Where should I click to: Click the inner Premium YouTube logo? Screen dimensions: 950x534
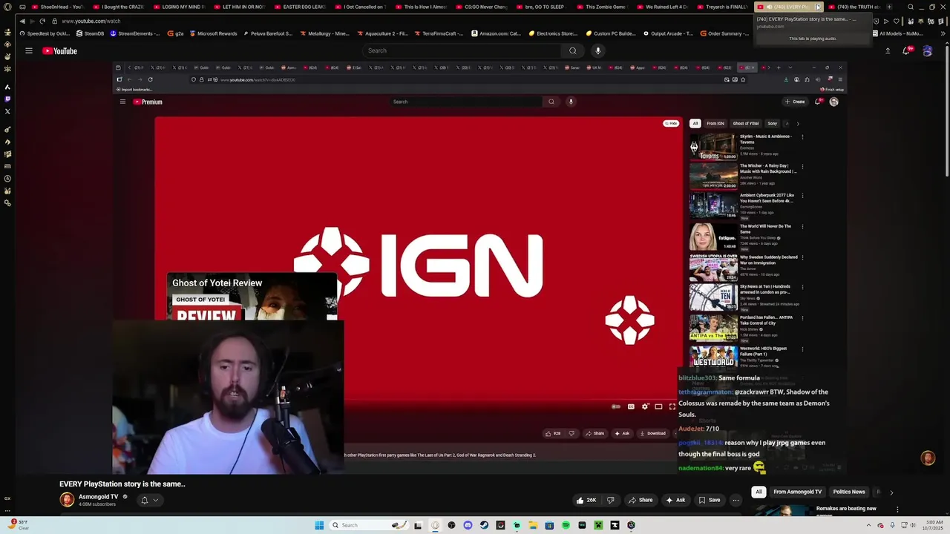(148, 102)
